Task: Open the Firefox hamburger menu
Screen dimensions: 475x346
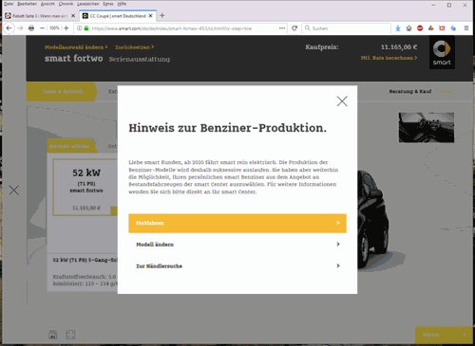Action: [466, 28]
